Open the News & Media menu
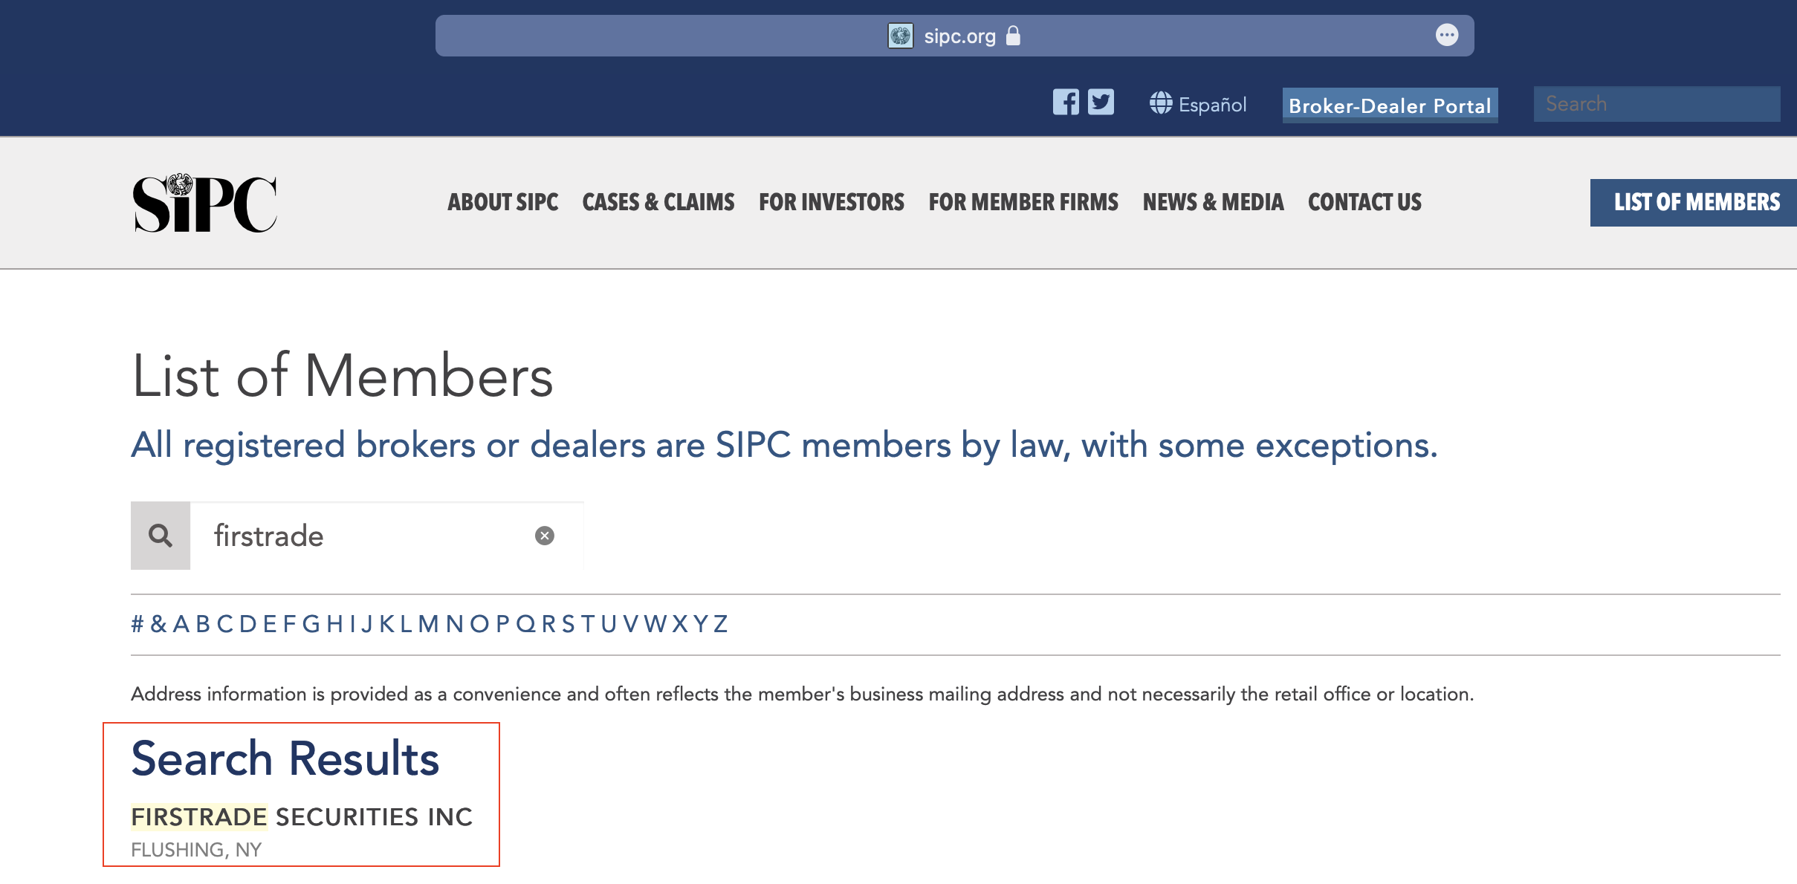1797x884 pixels. pos(1213,202)
